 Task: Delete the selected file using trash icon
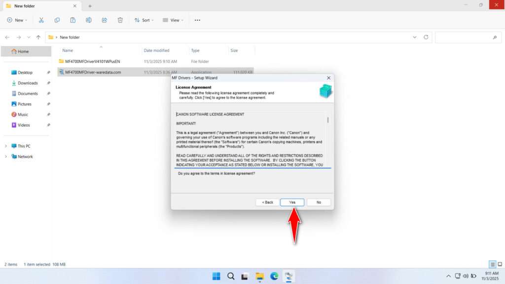[120, 20]
